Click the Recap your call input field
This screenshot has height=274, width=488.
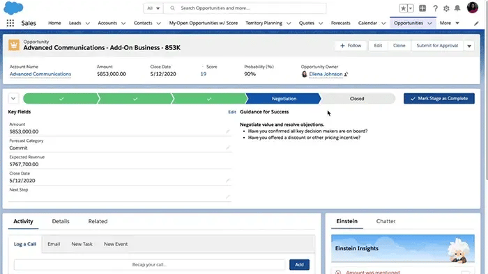149,265
